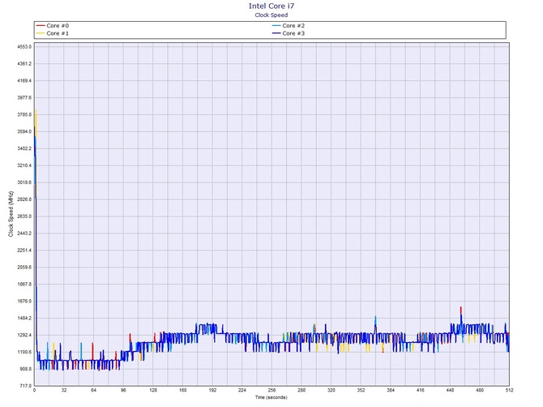Screen dimensions: 543x407
Task: Click the 1292.4 y-axis value
Action: pos(24,336)
